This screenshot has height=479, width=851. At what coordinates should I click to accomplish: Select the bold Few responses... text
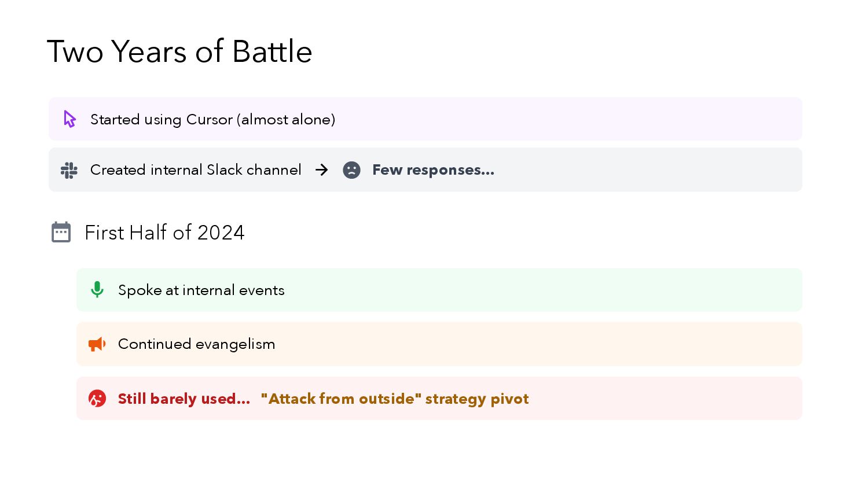point(433,170)
